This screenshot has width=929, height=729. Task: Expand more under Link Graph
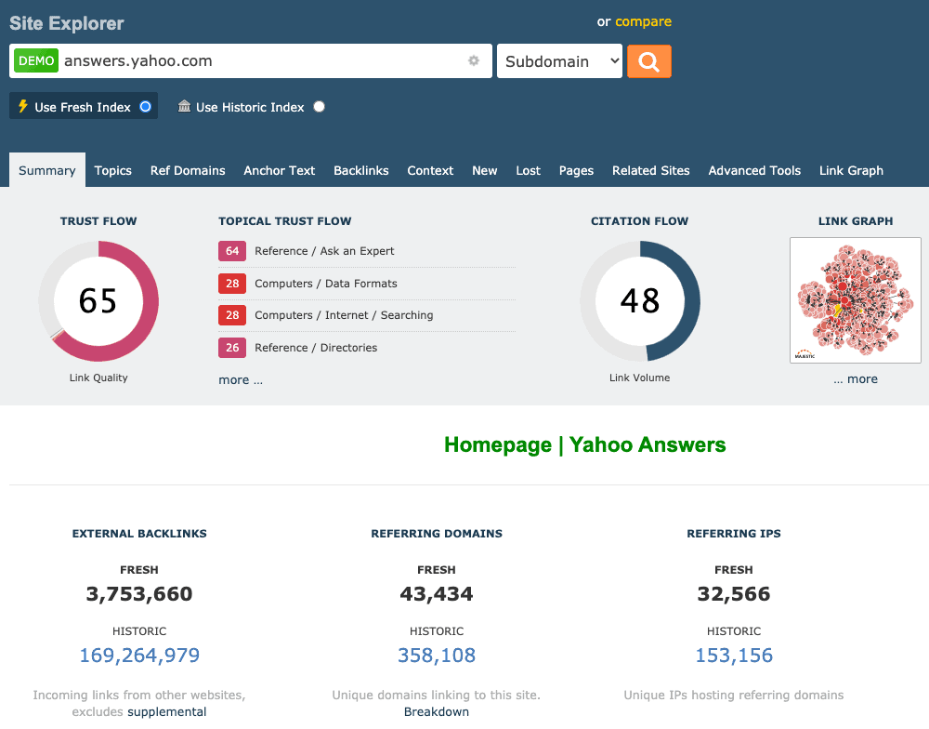855,378
